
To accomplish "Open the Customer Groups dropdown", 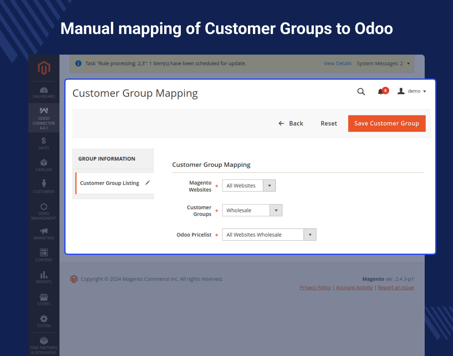I will [x=252, y=210].
